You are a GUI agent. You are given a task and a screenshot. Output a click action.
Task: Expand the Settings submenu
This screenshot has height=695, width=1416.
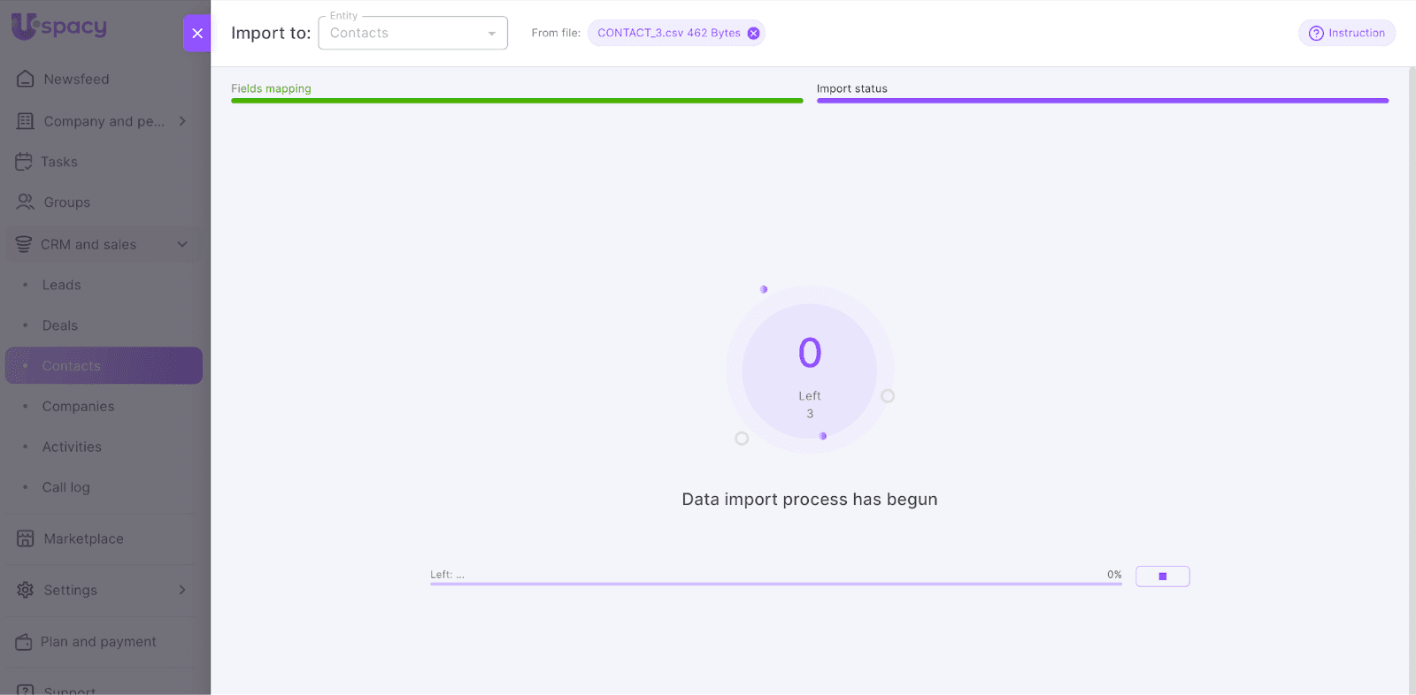coord(182,590)
